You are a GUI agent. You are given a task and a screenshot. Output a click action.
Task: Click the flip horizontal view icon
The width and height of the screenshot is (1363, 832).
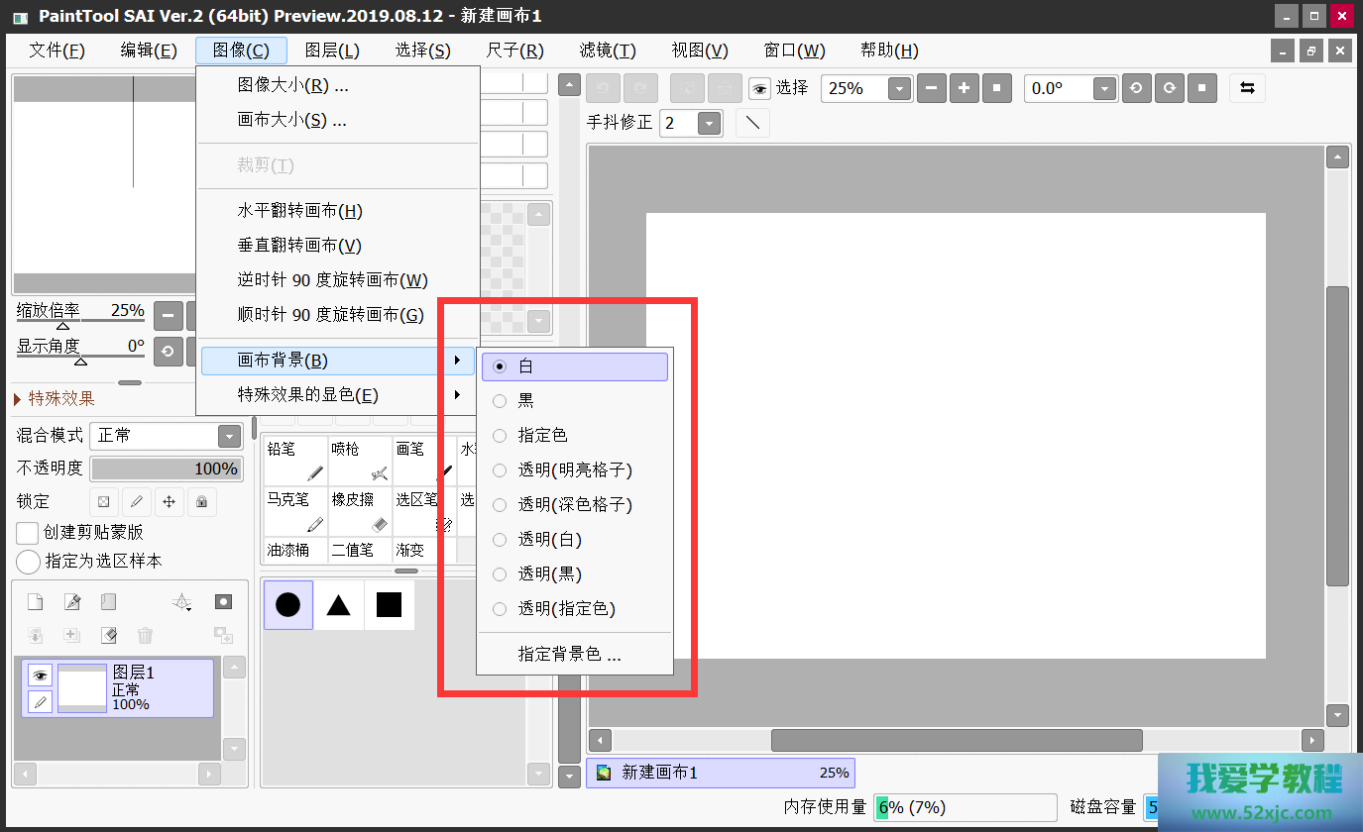click(1247, 88)
